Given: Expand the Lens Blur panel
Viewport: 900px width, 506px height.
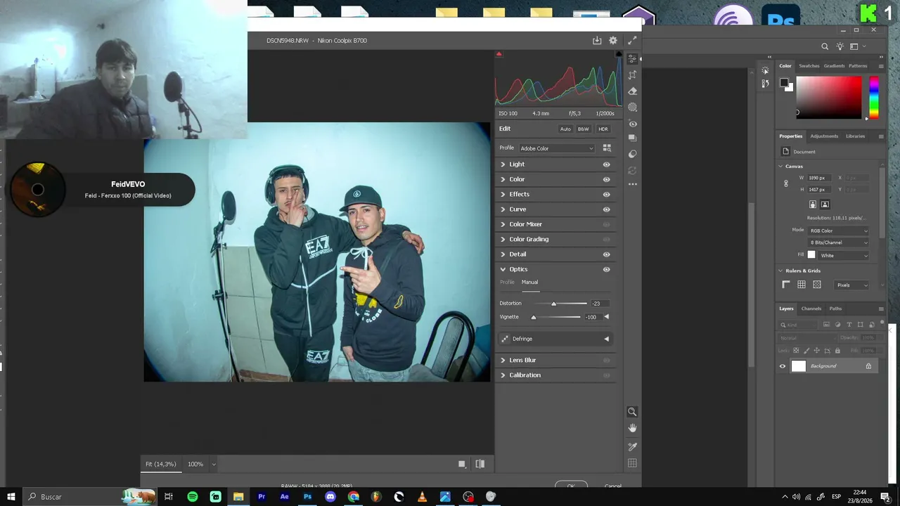Looking at the screenshot, I should point(503,360).
